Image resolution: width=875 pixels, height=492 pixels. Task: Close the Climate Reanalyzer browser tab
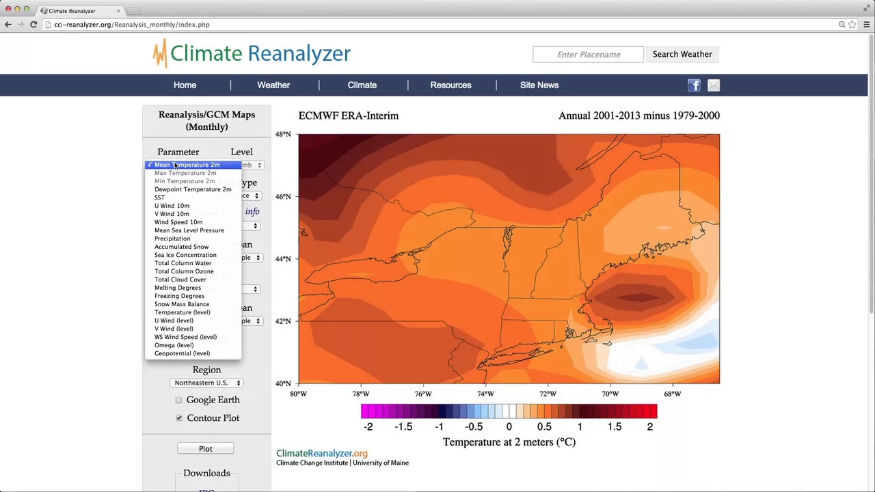point(118,11)
